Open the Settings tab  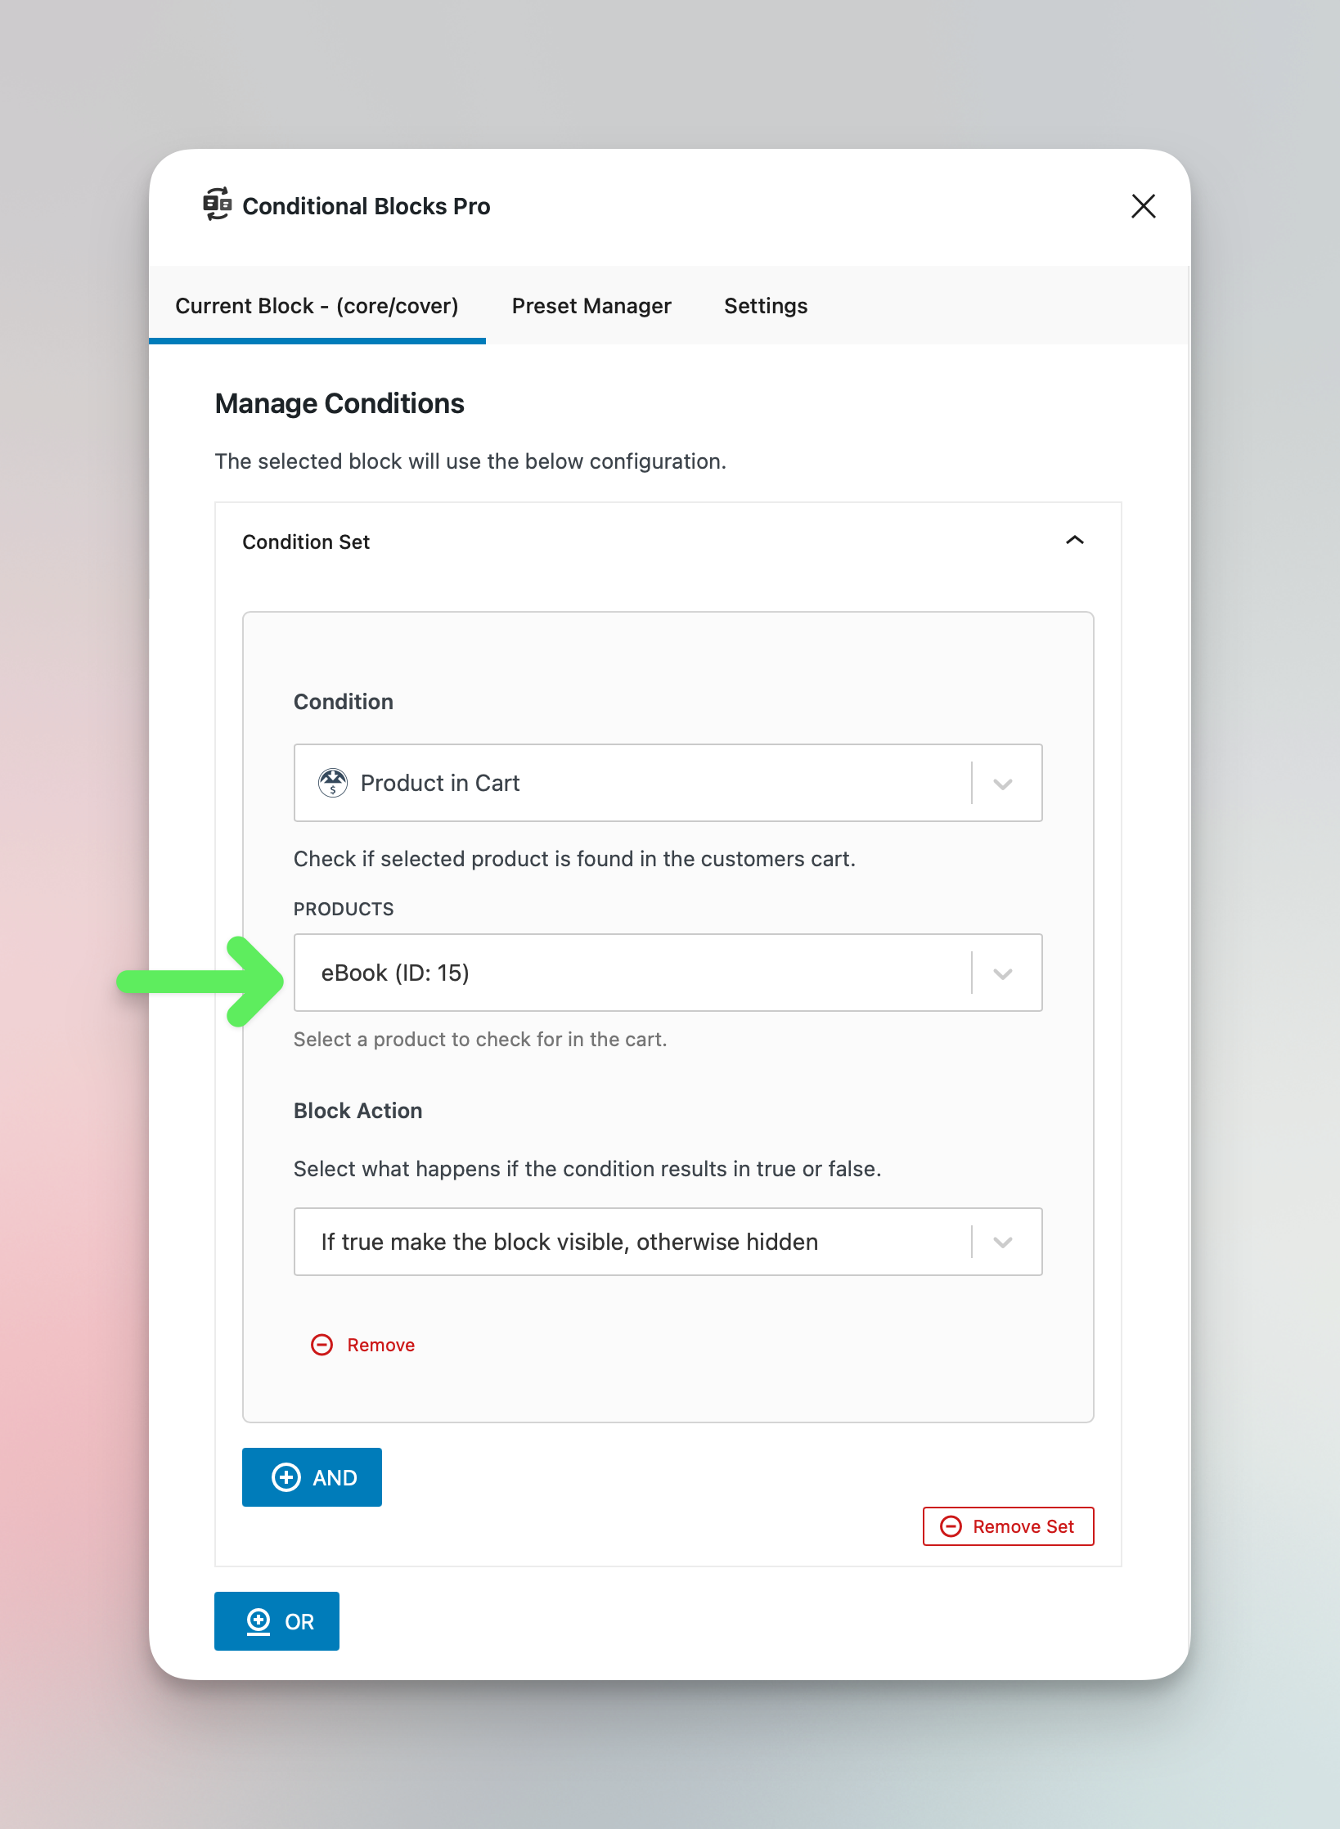pyautogui.click(x=765, y=305)
